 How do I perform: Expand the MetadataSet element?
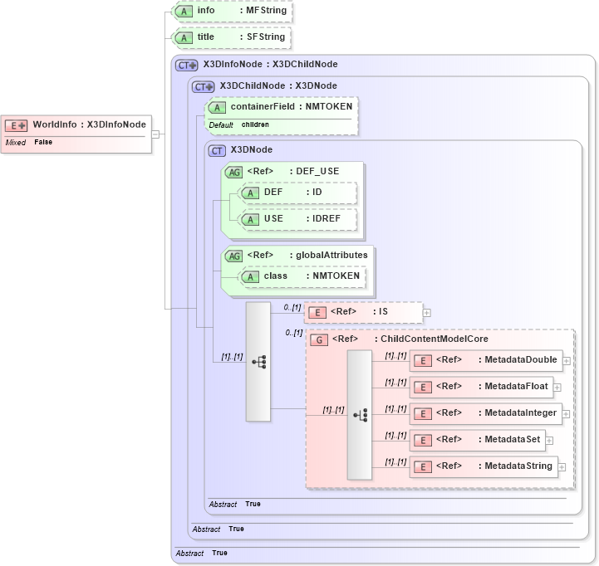click(x=549, y=441)
